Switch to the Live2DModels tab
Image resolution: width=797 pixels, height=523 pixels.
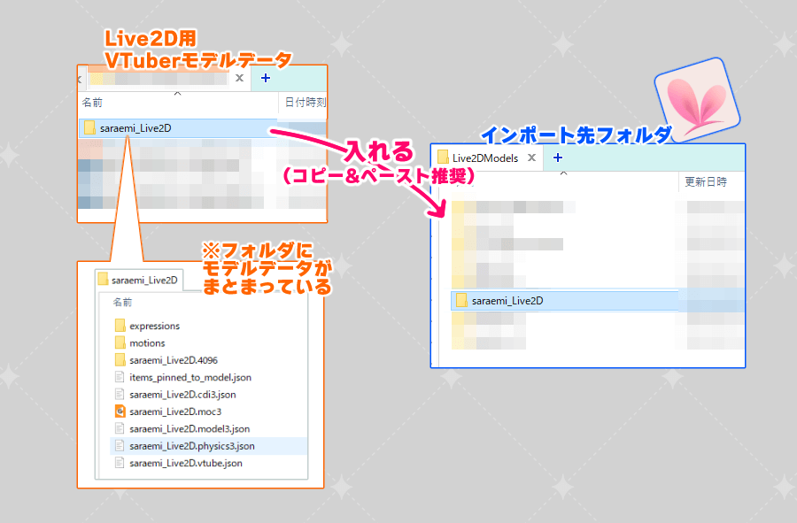tap(485, 158)
